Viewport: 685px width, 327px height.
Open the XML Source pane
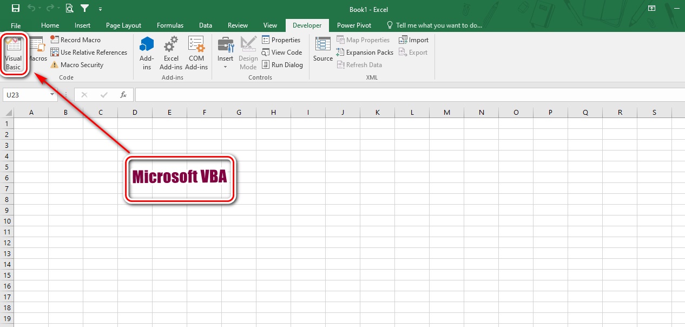(x=323, y=50)
